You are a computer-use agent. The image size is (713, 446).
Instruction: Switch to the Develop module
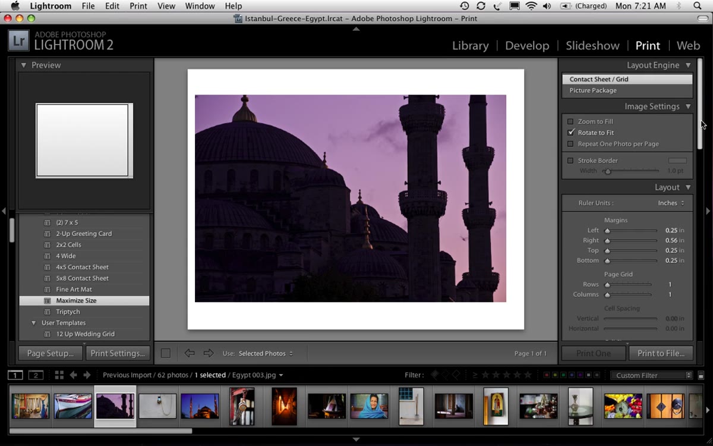527,46
